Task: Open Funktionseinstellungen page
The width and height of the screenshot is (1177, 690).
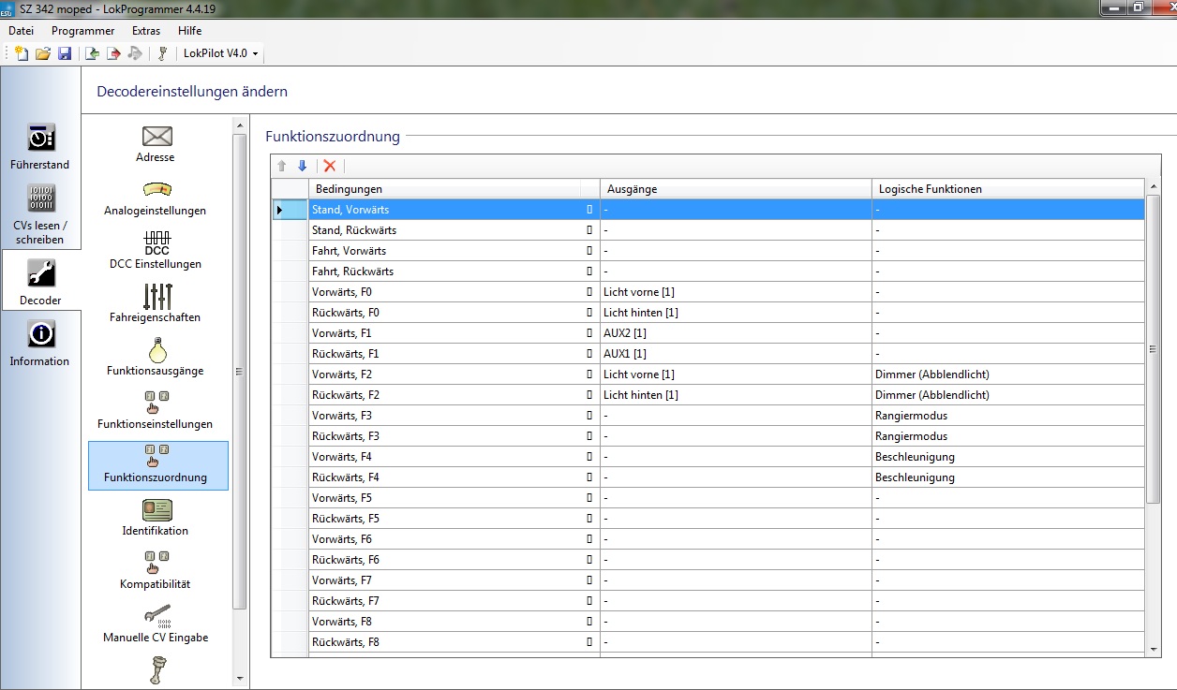Action: tap(156, 412)
